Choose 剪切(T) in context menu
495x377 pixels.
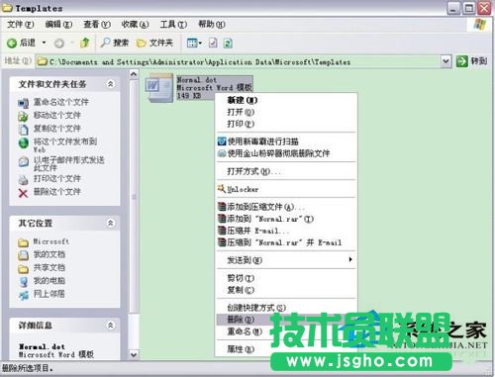coord(286,278)
